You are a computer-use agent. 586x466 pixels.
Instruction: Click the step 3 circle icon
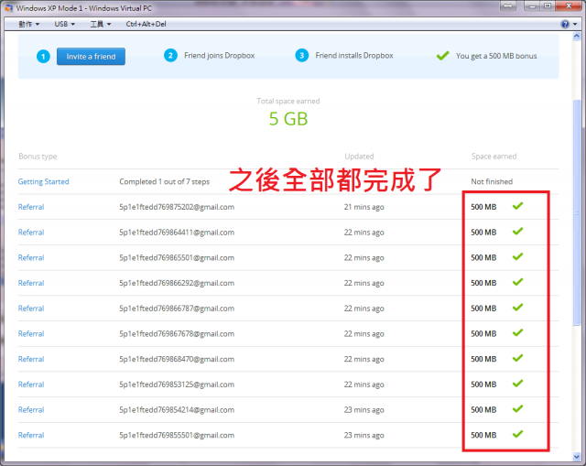(301, 56)
